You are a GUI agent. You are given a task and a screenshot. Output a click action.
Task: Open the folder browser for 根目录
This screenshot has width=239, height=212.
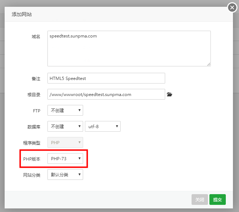(x=169, y=95)
